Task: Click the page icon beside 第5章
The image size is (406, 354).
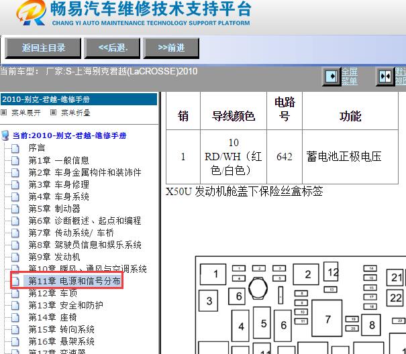Action: coord(15,209)
